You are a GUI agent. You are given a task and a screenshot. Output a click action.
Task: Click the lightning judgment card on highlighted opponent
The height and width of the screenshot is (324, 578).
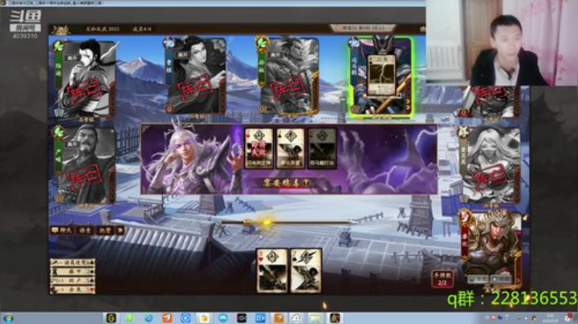click(381, 75)
